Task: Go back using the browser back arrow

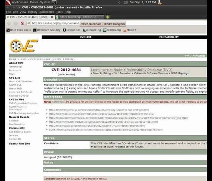Action: (x=9, y=23)
